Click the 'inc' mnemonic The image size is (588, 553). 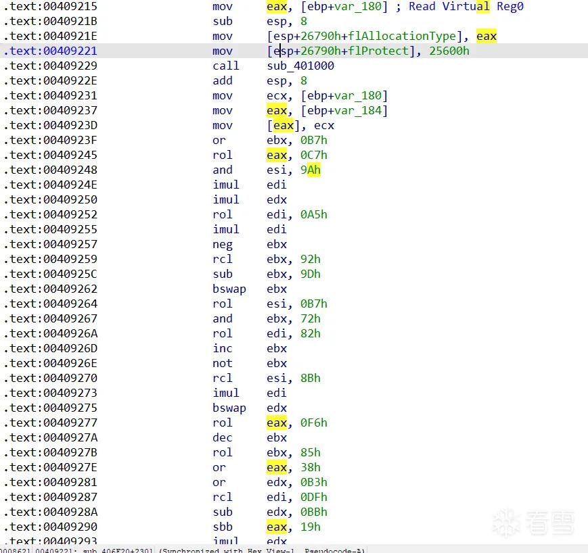tap(223, 348)
